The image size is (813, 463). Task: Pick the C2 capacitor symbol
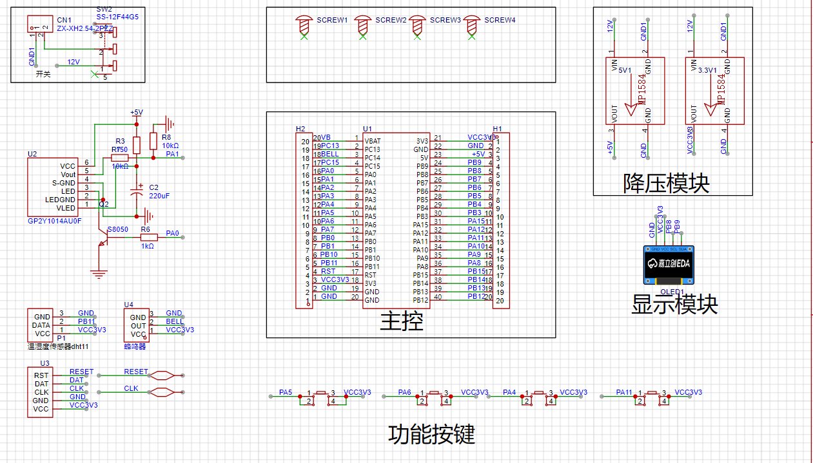137,191
